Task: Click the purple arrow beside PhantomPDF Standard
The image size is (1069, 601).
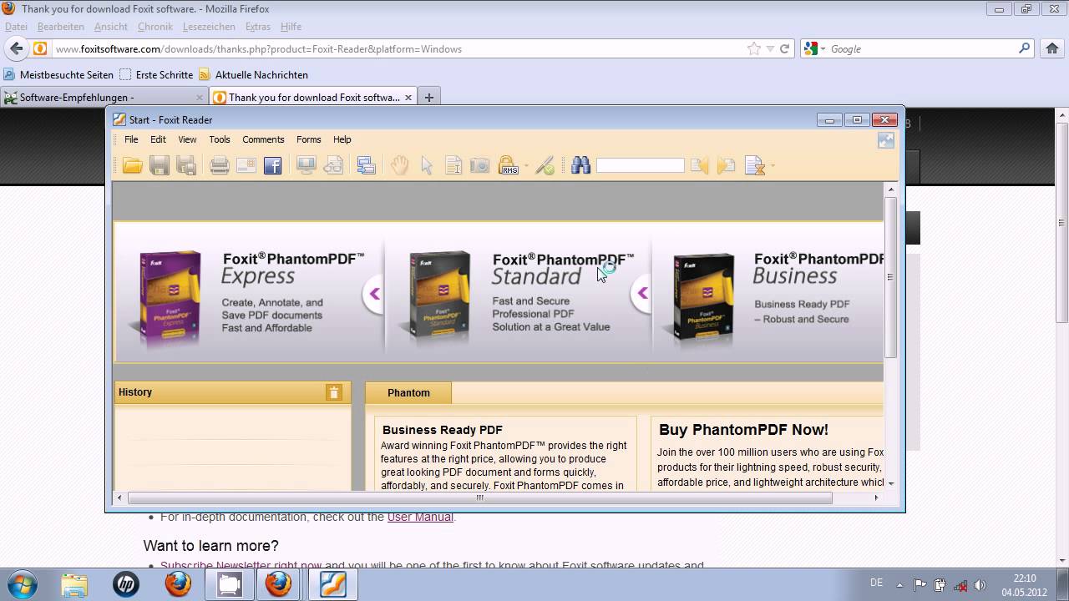Action: click(642, 293)
